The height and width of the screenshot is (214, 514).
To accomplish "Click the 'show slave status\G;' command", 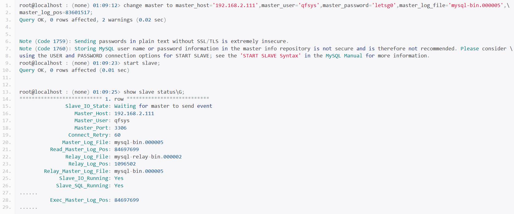I will 154,92.
